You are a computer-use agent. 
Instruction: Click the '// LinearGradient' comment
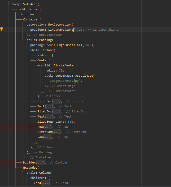[x=103, y=30]
